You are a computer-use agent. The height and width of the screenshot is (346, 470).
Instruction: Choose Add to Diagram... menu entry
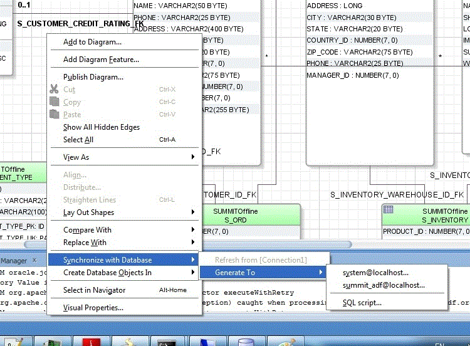click(92, 42)
